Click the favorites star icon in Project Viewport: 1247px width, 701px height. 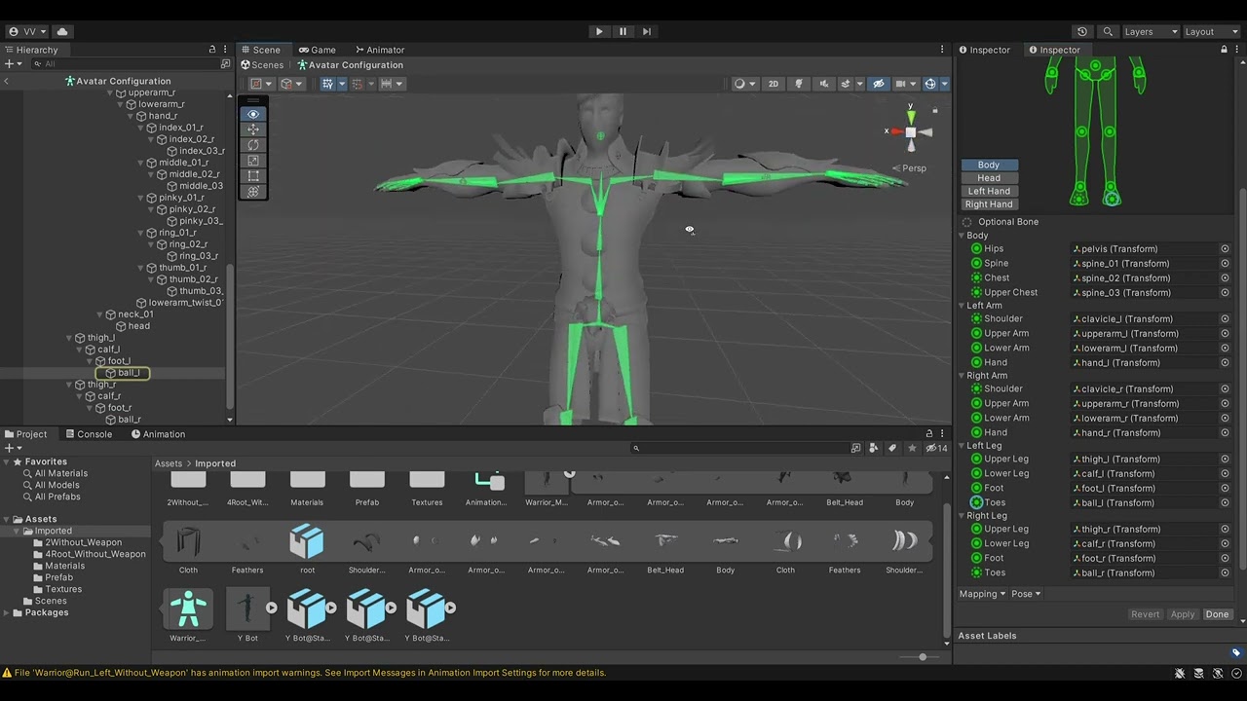(912, 448)
